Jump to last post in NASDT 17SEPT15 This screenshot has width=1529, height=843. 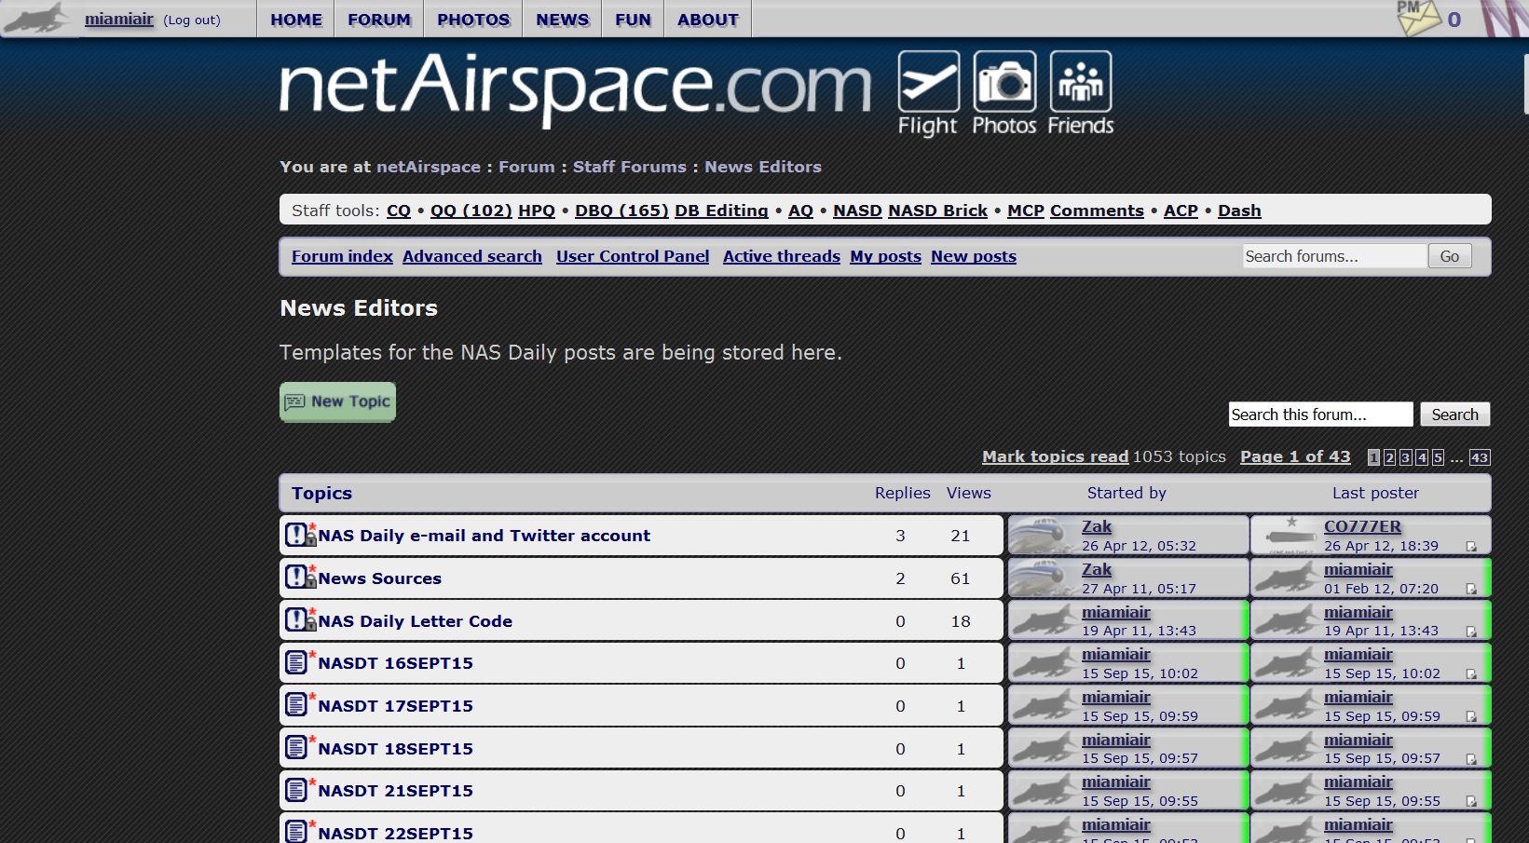(x=1471, y=717)
